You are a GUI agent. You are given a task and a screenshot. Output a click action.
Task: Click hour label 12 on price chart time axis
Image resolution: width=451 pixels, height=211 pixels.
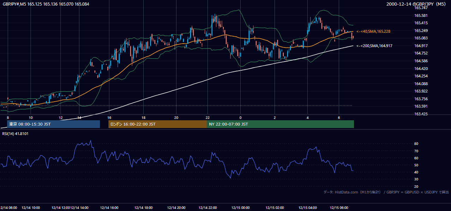(x=61, y=117)
